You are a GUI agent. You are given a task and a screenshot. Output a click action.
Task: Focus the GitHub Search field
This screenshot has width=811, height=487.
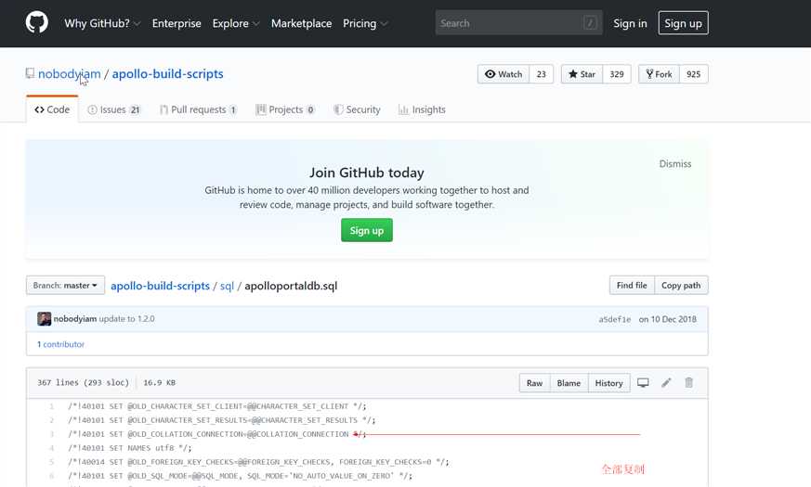pos(518,22)
